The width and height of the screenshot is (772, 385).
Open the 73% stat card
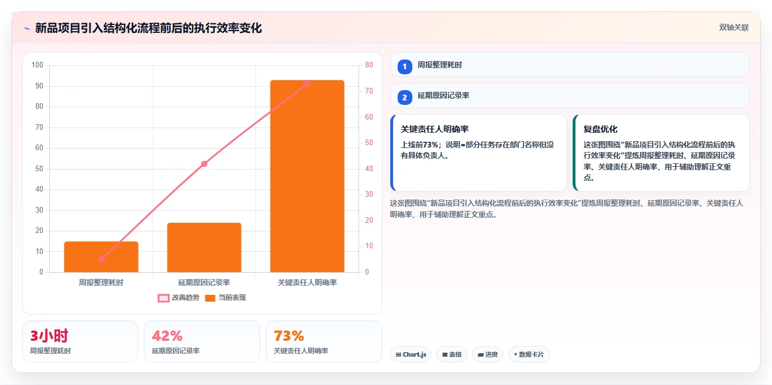coord(323,341)
